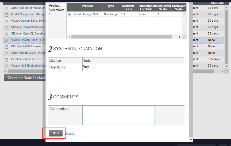This screenshot has width=231, height=146.
Task: Click scroll-up arrow of product selections table
Action: pyautogui.click(x=184, y=14)
